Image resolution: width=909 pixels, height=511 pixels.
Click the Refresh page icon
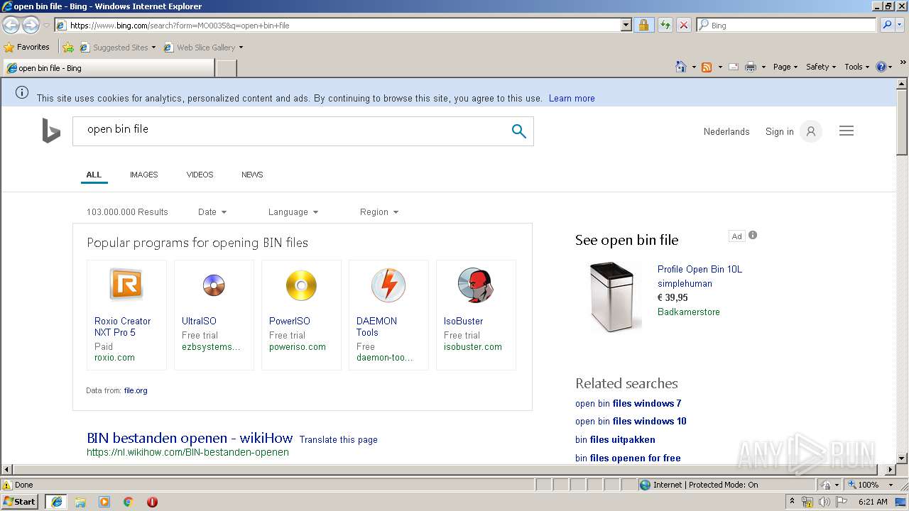665,25
